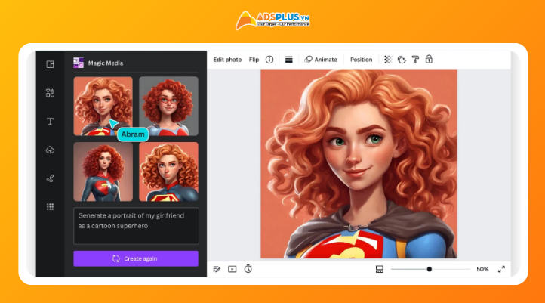545x303 pixels.
Task: Open the line weight border style icon
Action: 288,60
